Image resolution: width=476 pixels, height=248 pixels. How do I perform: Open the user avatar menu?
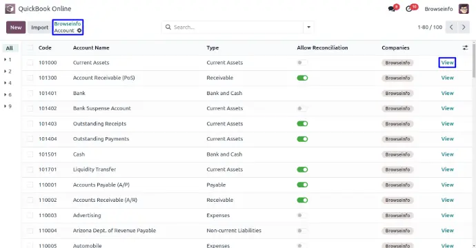click(464, 9)
